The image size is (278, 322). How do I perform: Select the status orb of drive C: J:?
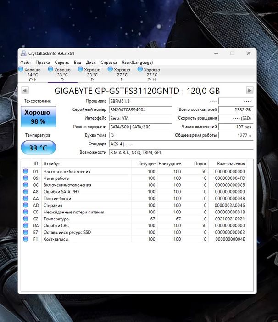21,69
